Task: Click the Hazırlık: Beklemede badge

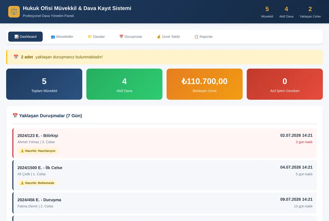Action: point(37,183)
